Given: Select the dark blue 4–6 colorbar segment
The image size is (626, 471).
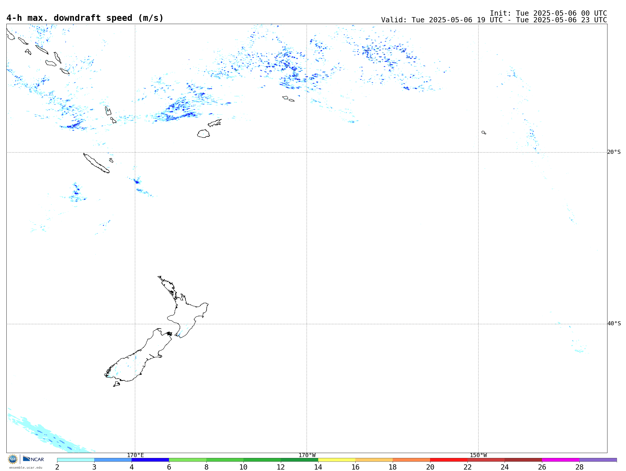Looking at the screenshot, I should (x=150, y=460).
